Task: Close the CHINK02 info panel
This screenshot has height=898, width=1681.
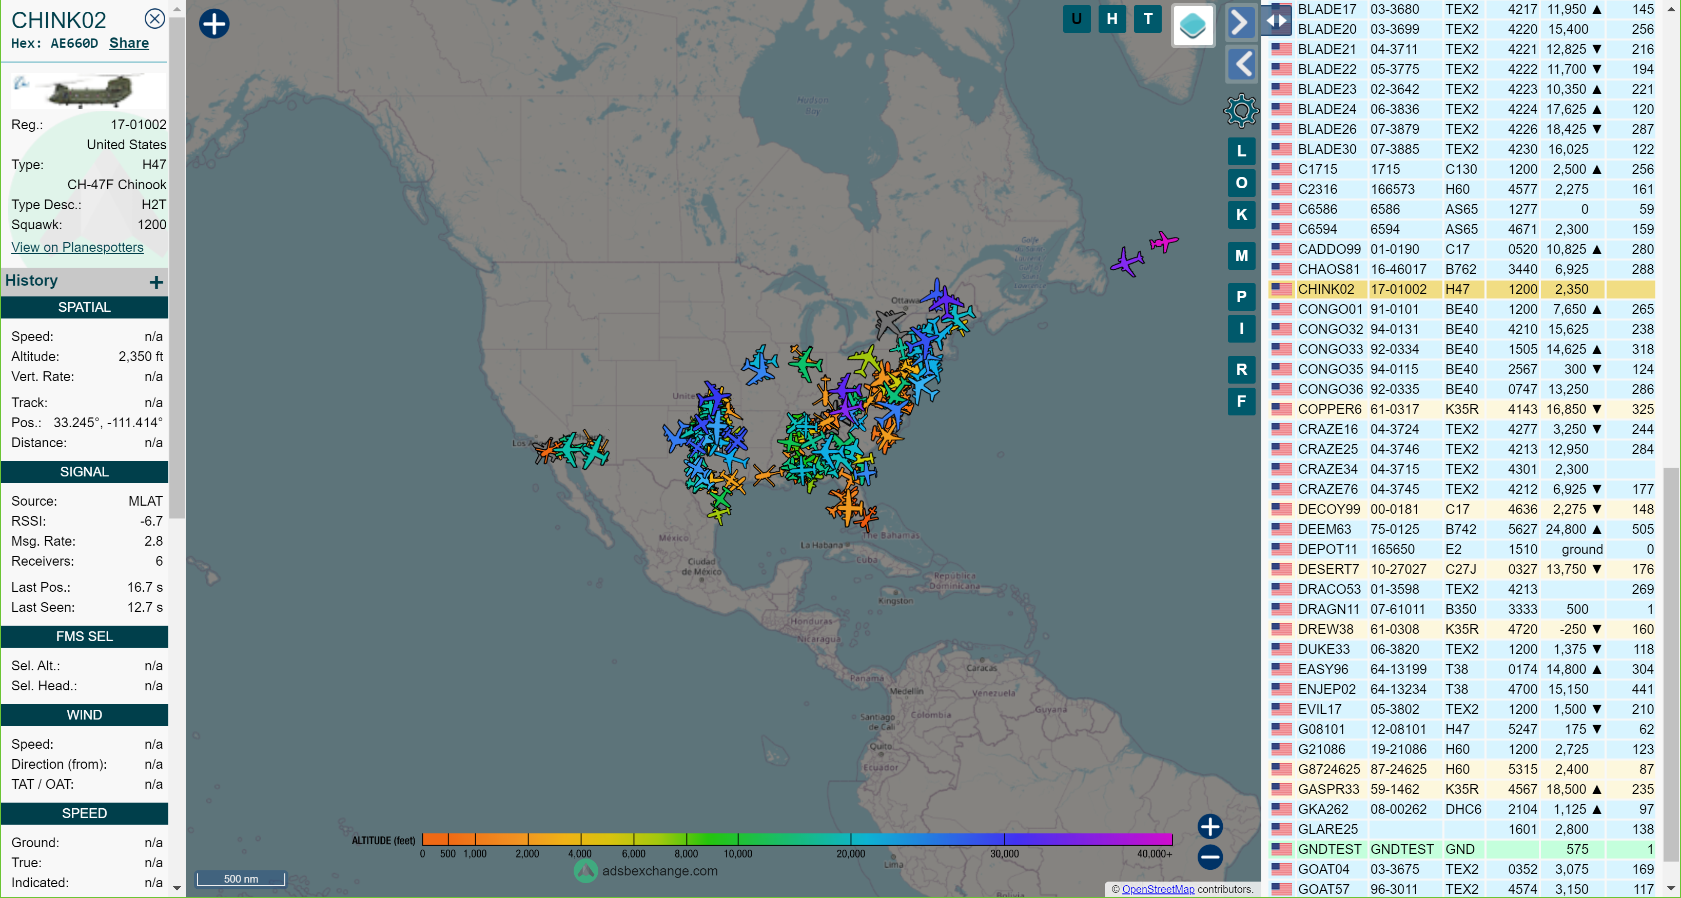Action: pos(154,18)
